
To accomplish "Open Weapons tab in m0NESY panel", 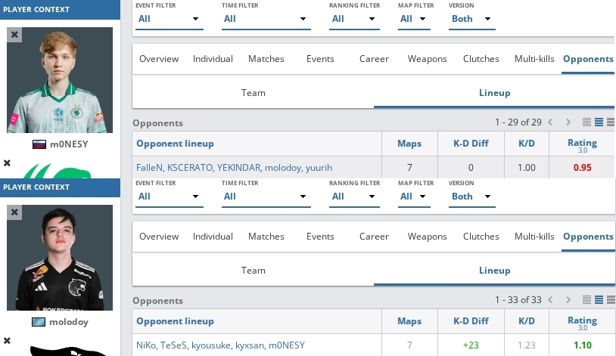I will (427, 59).
